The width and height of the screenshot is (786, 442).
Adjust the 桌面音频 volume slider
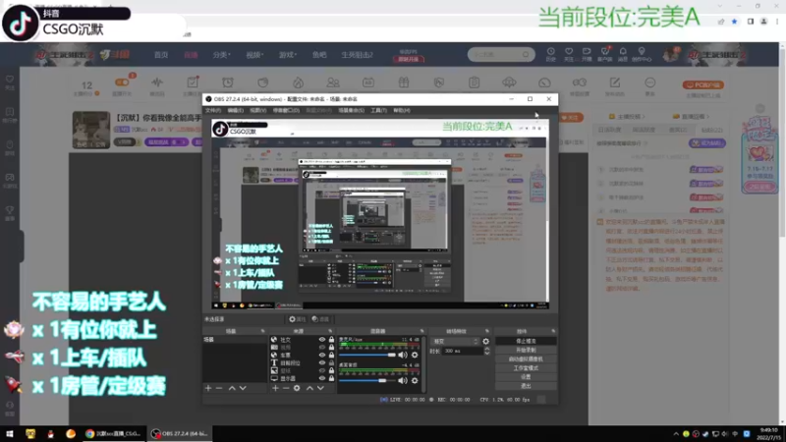[x=367, y=380]
